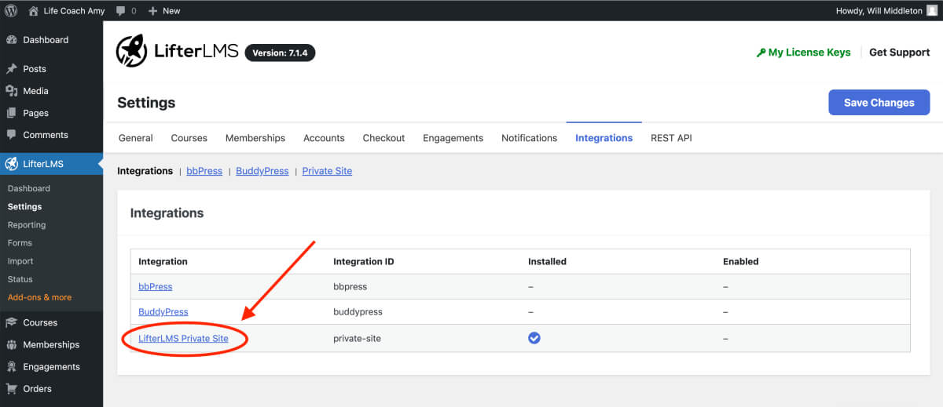Click the Orders shopping cart icon
This screenshot has width=943, height=407.
click(12, 388)
